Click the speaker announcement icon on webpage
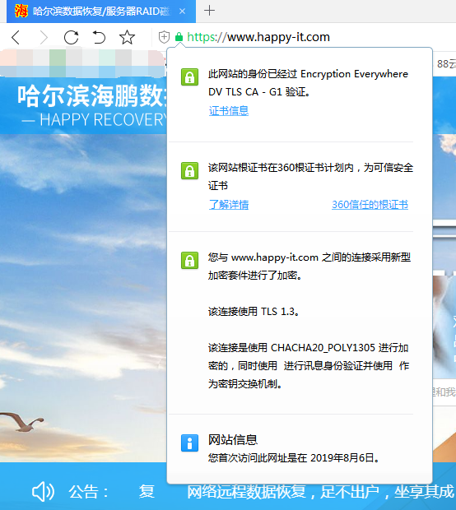The height and width of the screenshot is (510, 456). 43,491
